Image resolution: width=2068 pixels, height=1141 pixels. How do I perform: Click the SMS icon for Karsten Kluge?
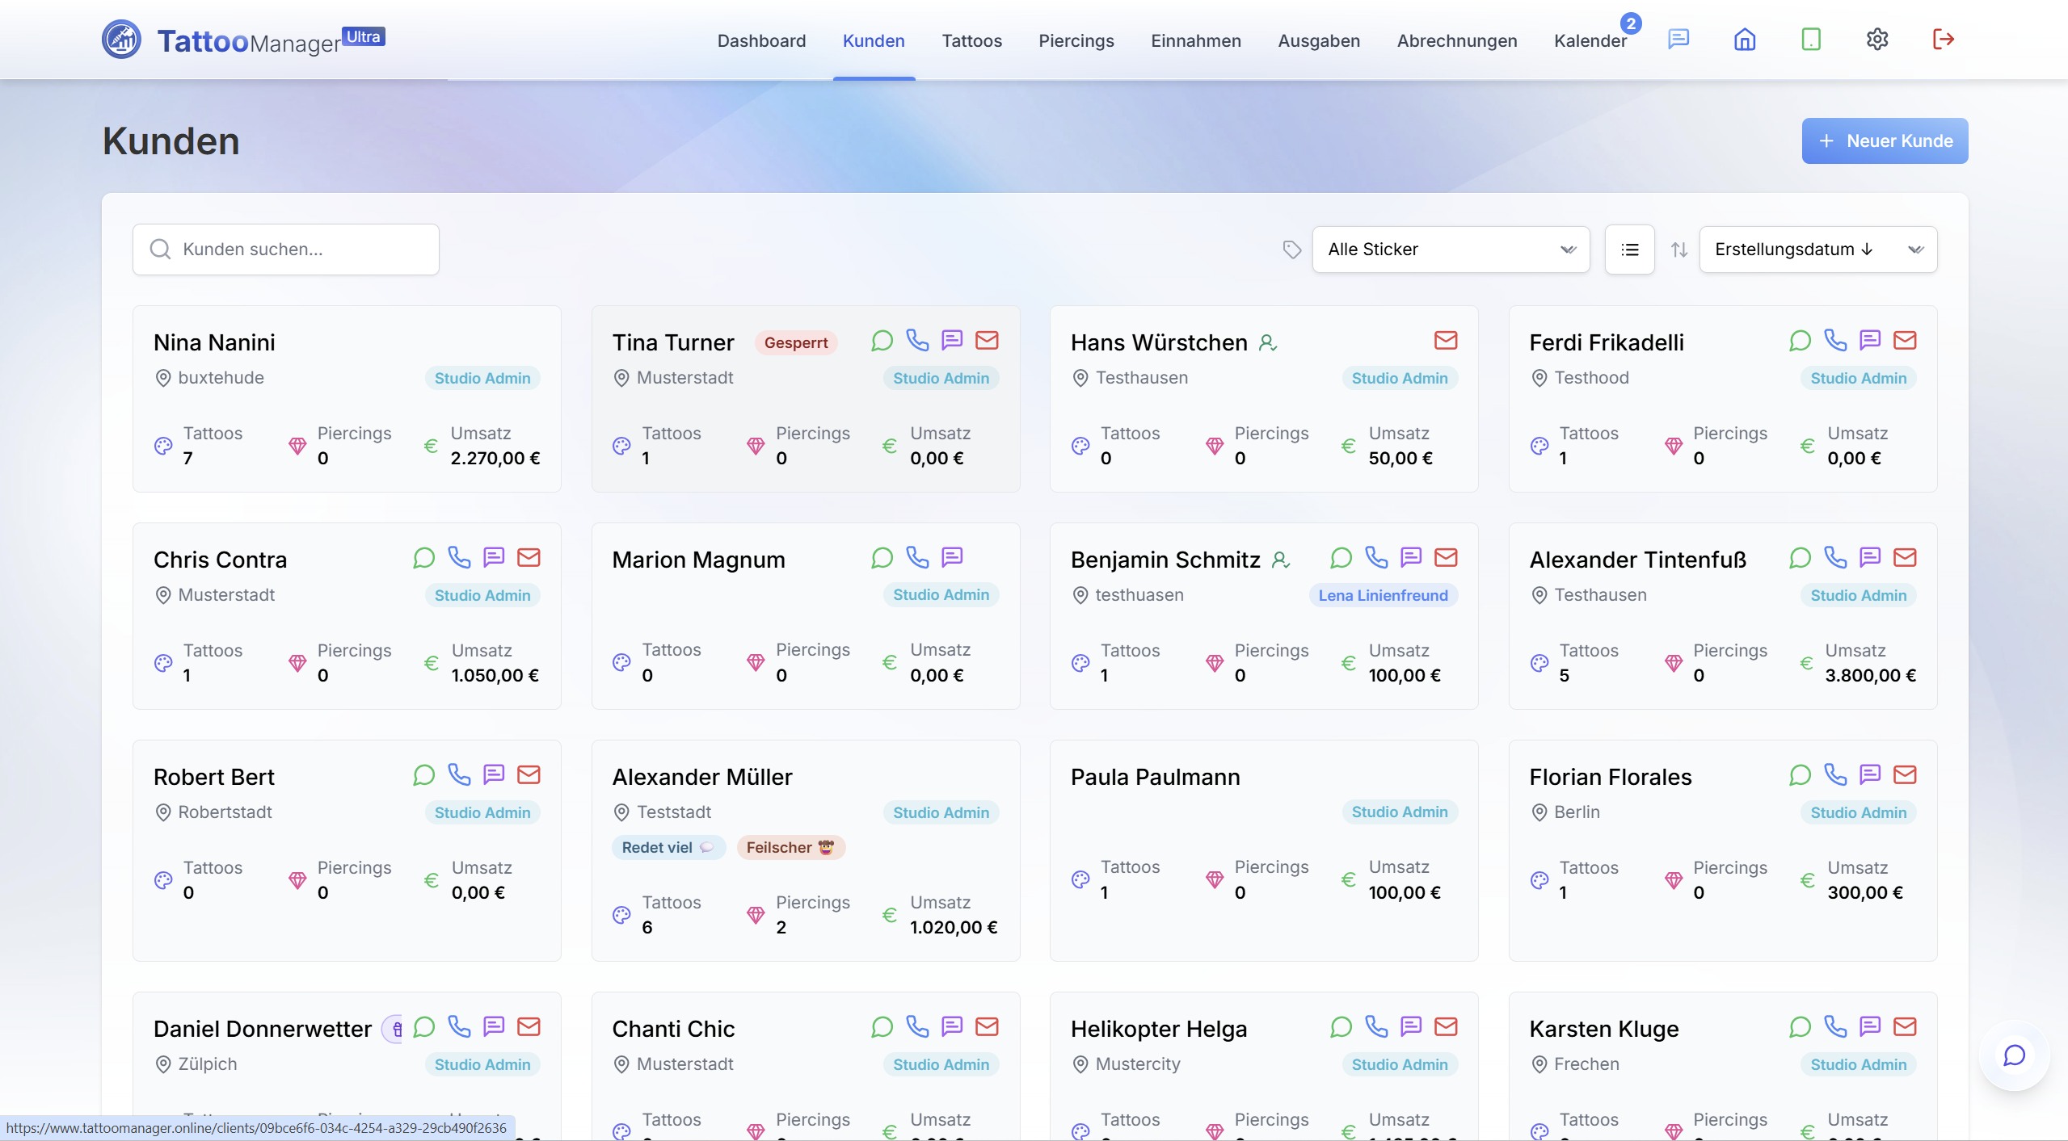1870,1026
